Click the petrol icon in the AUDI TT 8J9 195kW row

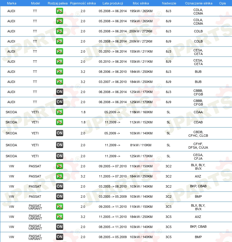(x=59, y=21)
